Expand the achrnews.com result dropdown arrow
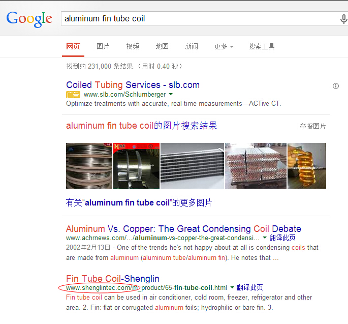This screenshot has height=324, width=348. pyautogui.click(x=265, y=238)
